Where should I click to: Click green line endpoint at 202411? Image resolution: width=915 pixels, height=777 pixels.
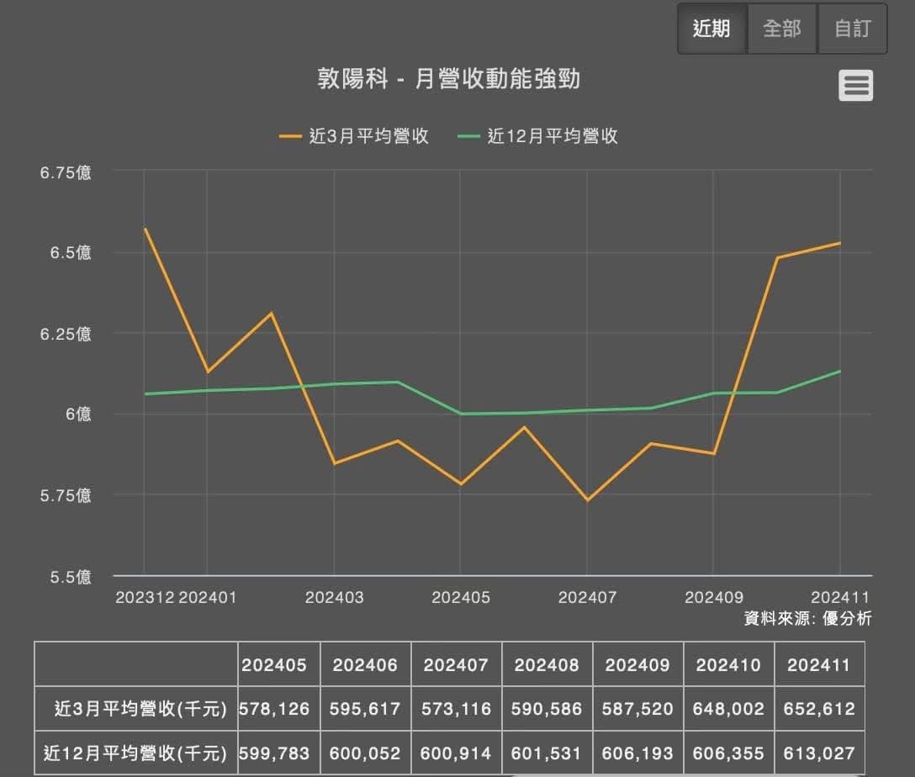point(839,371)
